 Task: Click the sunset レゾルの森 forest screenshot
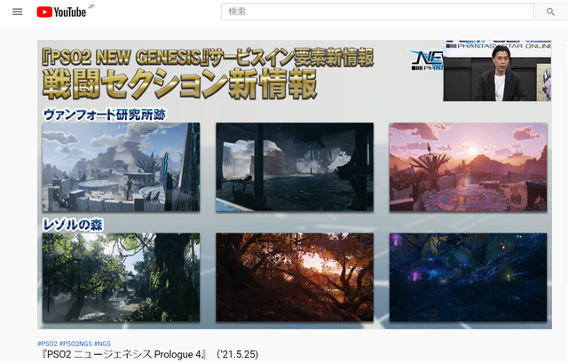tap(295, 277)
